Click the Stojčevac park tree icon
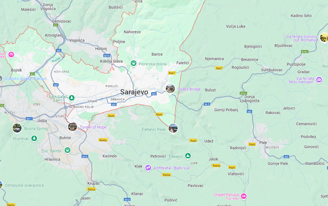The height and width of the screenshot is (206, 328). pos(34,138)
